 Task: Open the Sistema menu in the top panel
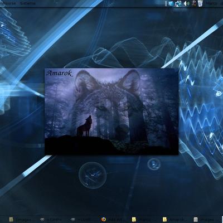(28, 3)
